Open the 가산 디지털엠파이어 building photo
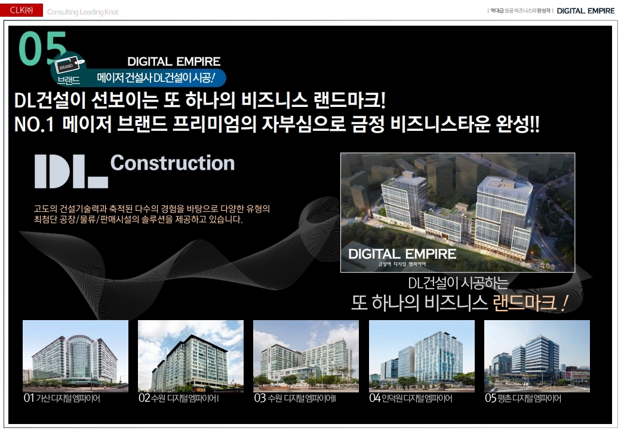This screenshot has height=430, width=621. pyautogui.click(x=76, y=356)
